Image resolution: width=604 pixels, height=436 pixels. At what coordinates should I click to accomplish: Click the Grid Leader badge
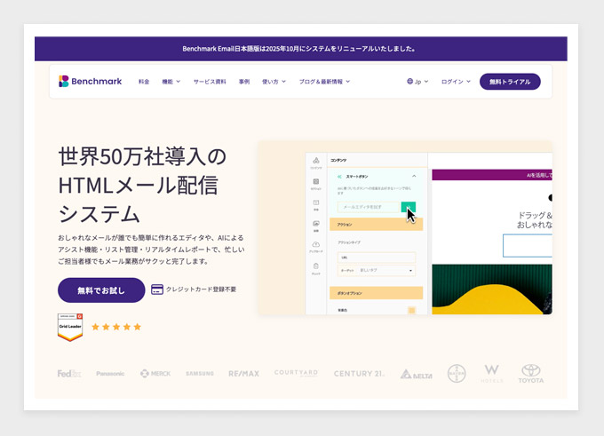[70, 327]
